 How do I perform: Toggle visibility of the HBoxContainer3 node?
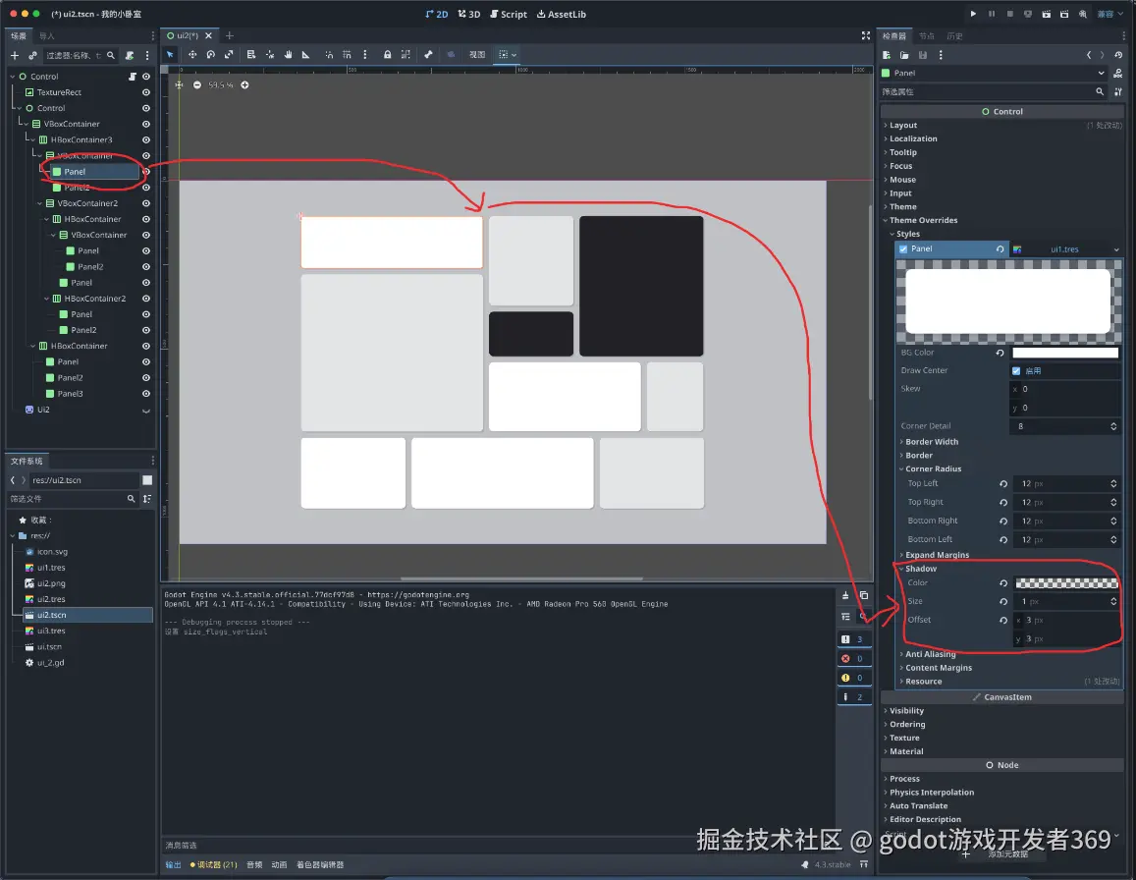(146, 139)
